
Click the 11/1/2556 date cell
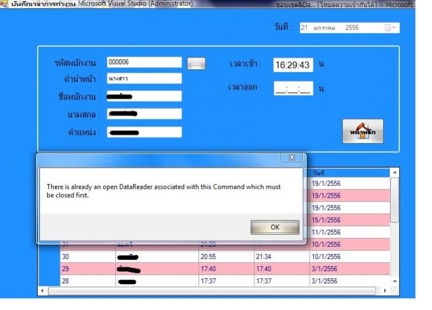(349, 232)
